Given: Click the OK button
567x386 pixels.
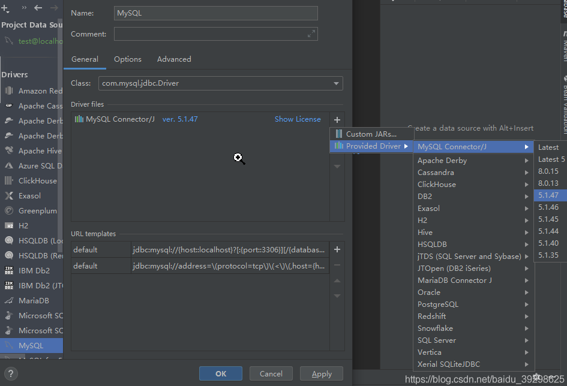Looking at the screenshot, I should pyautogui.click(x=221, y=374).
